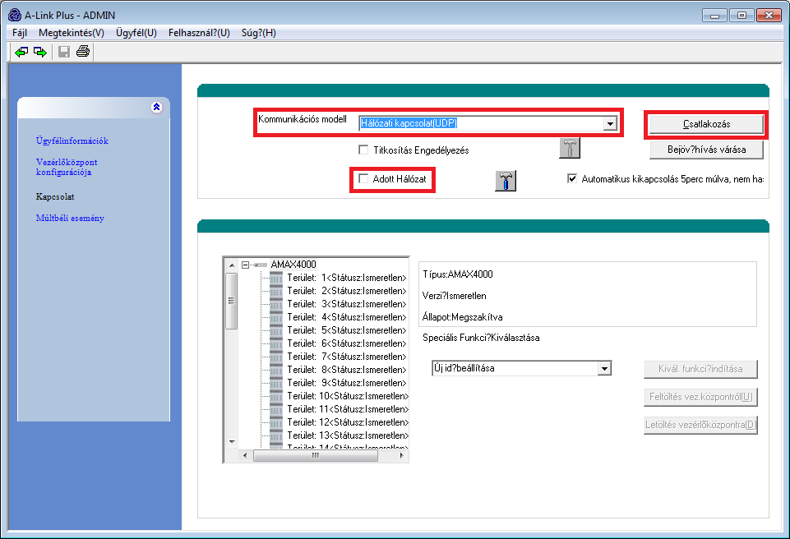Viewport: 790px width, 539px height.
Task: Select Terület 4 Státusz:Ismeretlen row
Action: [x=347, y=317]
